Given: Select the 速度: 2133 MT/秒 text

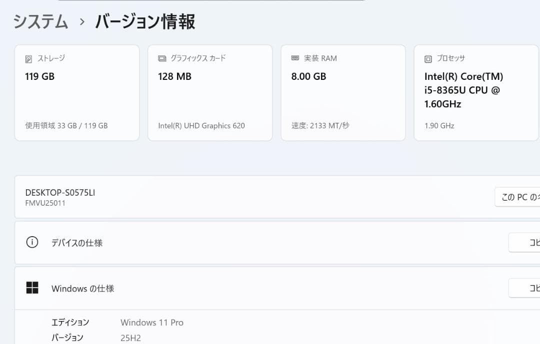Looking at the screenshot, I should point(320,125).
